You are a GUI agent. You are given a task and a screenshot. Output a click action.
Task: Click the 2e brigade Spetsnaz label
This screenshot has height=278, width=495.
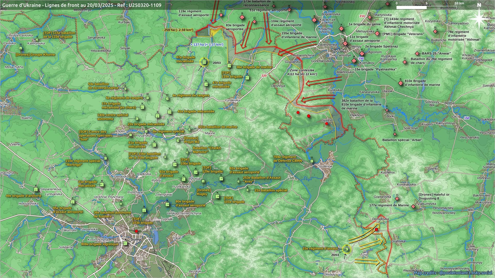coord(382,47)
